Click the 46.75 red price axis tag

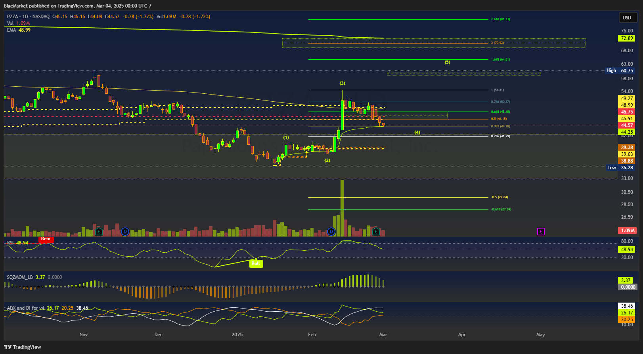click(x=626, y=112)
